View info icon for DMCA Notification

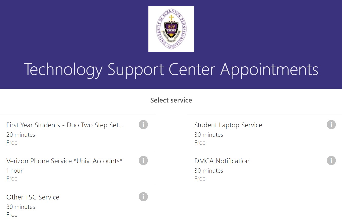pos(331,160)
